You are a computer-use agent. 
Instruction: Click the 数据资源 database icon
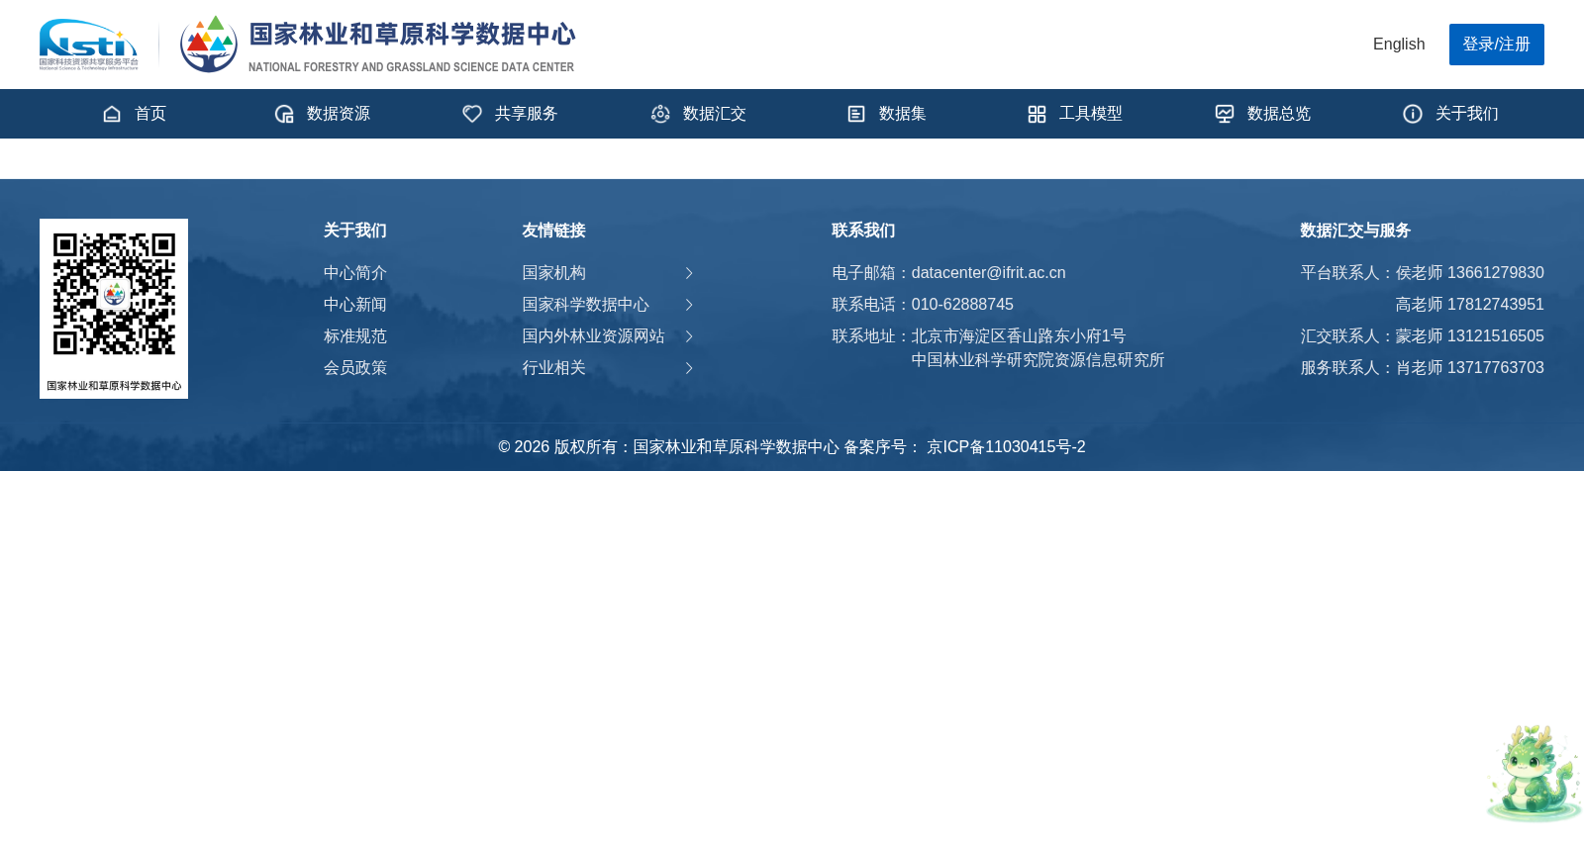(284, 114)
